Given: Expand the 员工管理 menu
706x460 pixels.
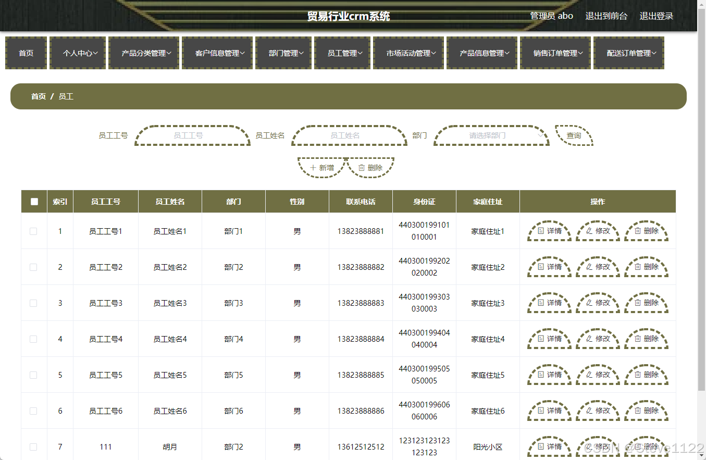Looking at the screenshot, I should pos(342,53).
